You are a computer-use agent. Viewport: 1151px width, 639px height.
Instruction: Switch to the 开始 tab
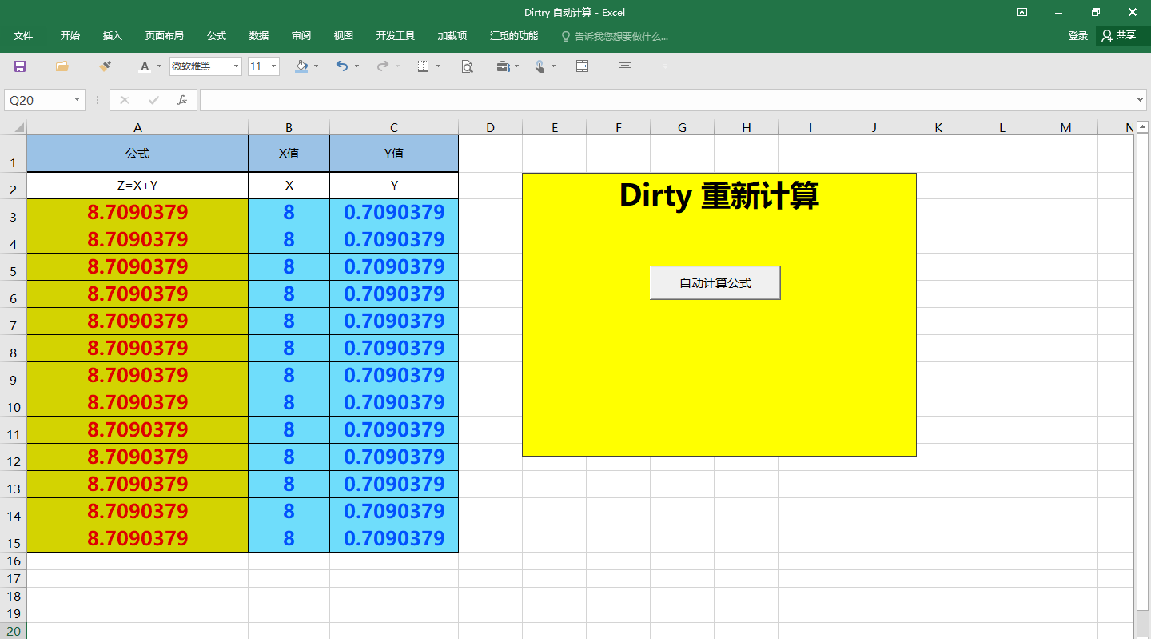point(70,36)
